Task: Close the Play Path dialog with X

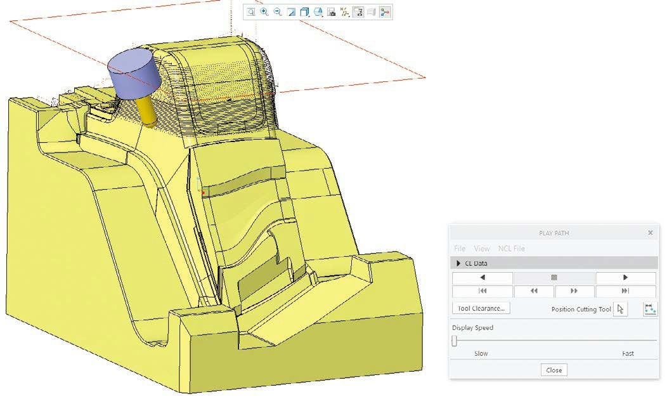Action: 650,233
